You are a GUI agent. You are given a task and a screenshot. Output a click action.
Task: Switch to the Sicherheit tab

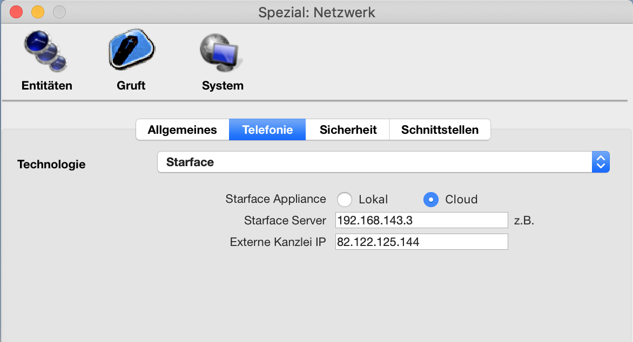click(348, 129)
